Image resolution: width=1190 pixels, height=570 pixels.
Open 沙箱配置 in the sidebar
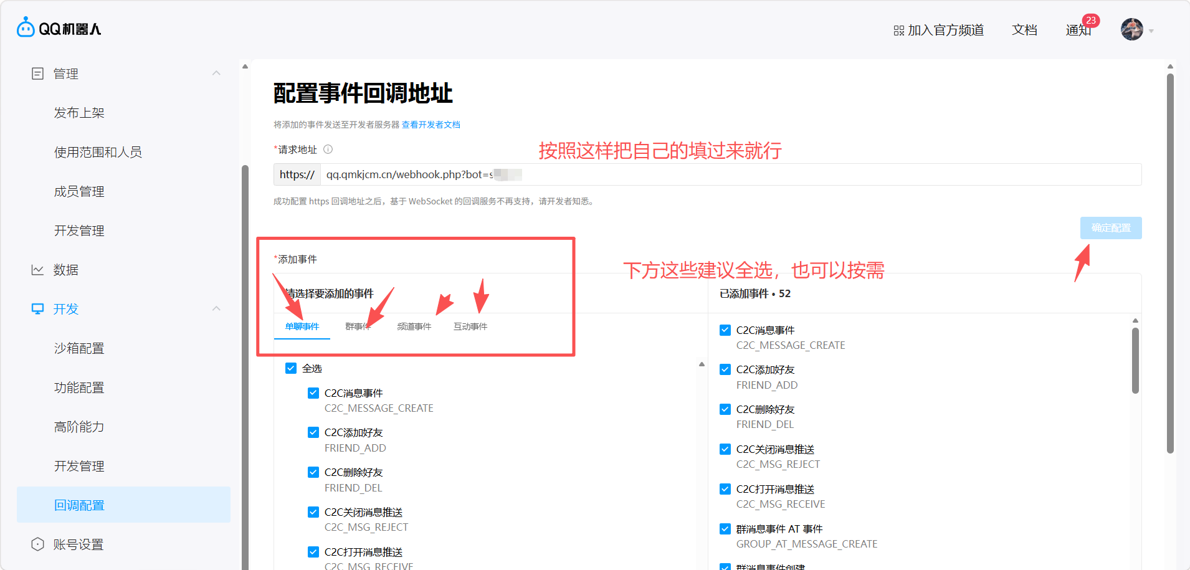79,348
